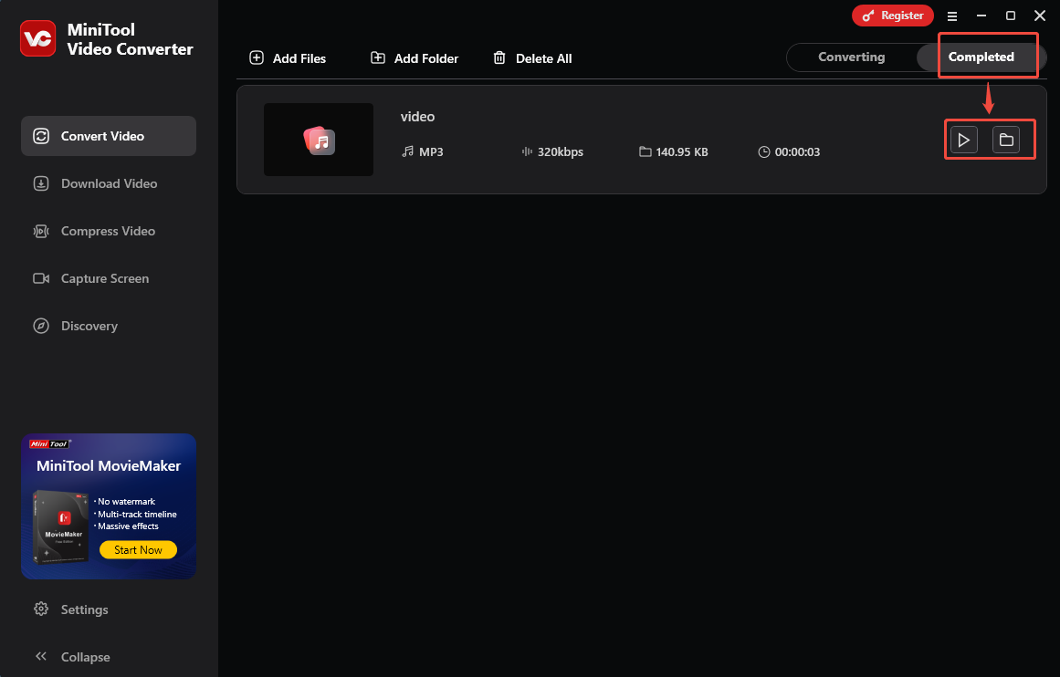Screen dimensions: 1060x677
Task: Click the Register button
Action: (x=892, y=16)
